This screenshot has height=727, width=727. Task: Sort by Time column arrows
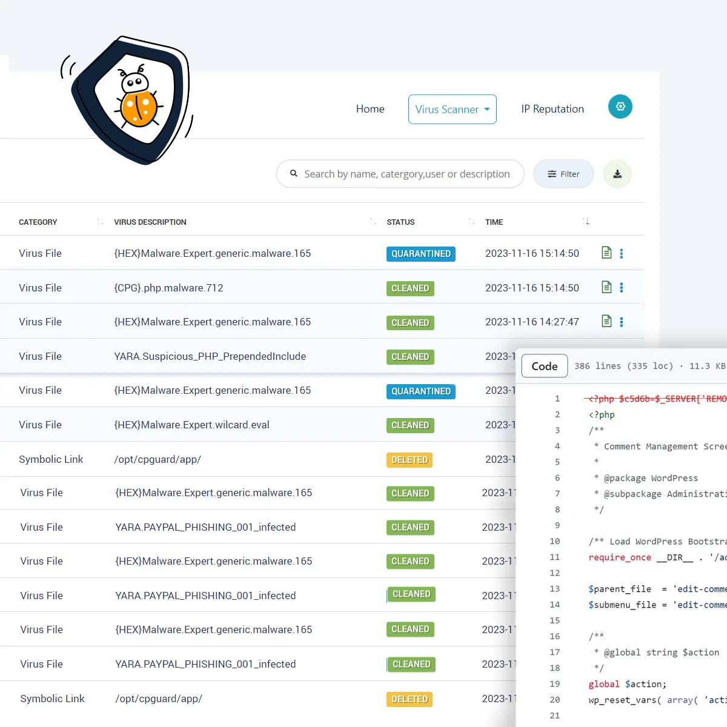pyautogui.click(x=585, y=222)
